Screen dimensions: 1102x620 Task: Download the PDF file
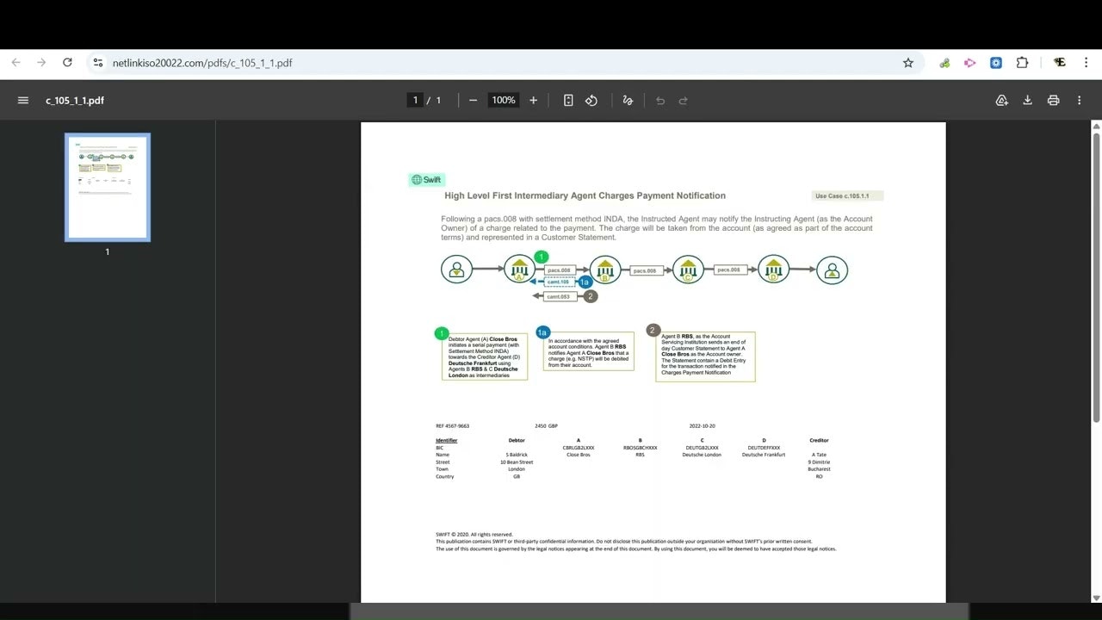1027,100
